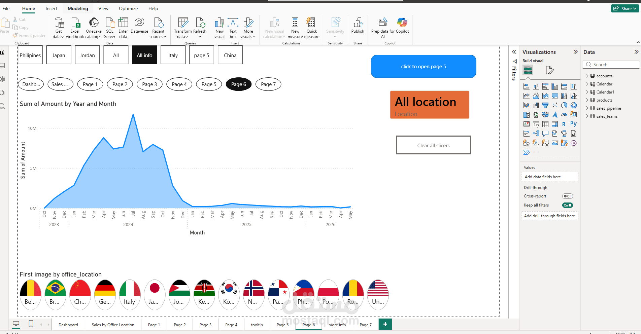Select the Q&A speech bubble visual
641x334 pixels.
click(545, 134)
